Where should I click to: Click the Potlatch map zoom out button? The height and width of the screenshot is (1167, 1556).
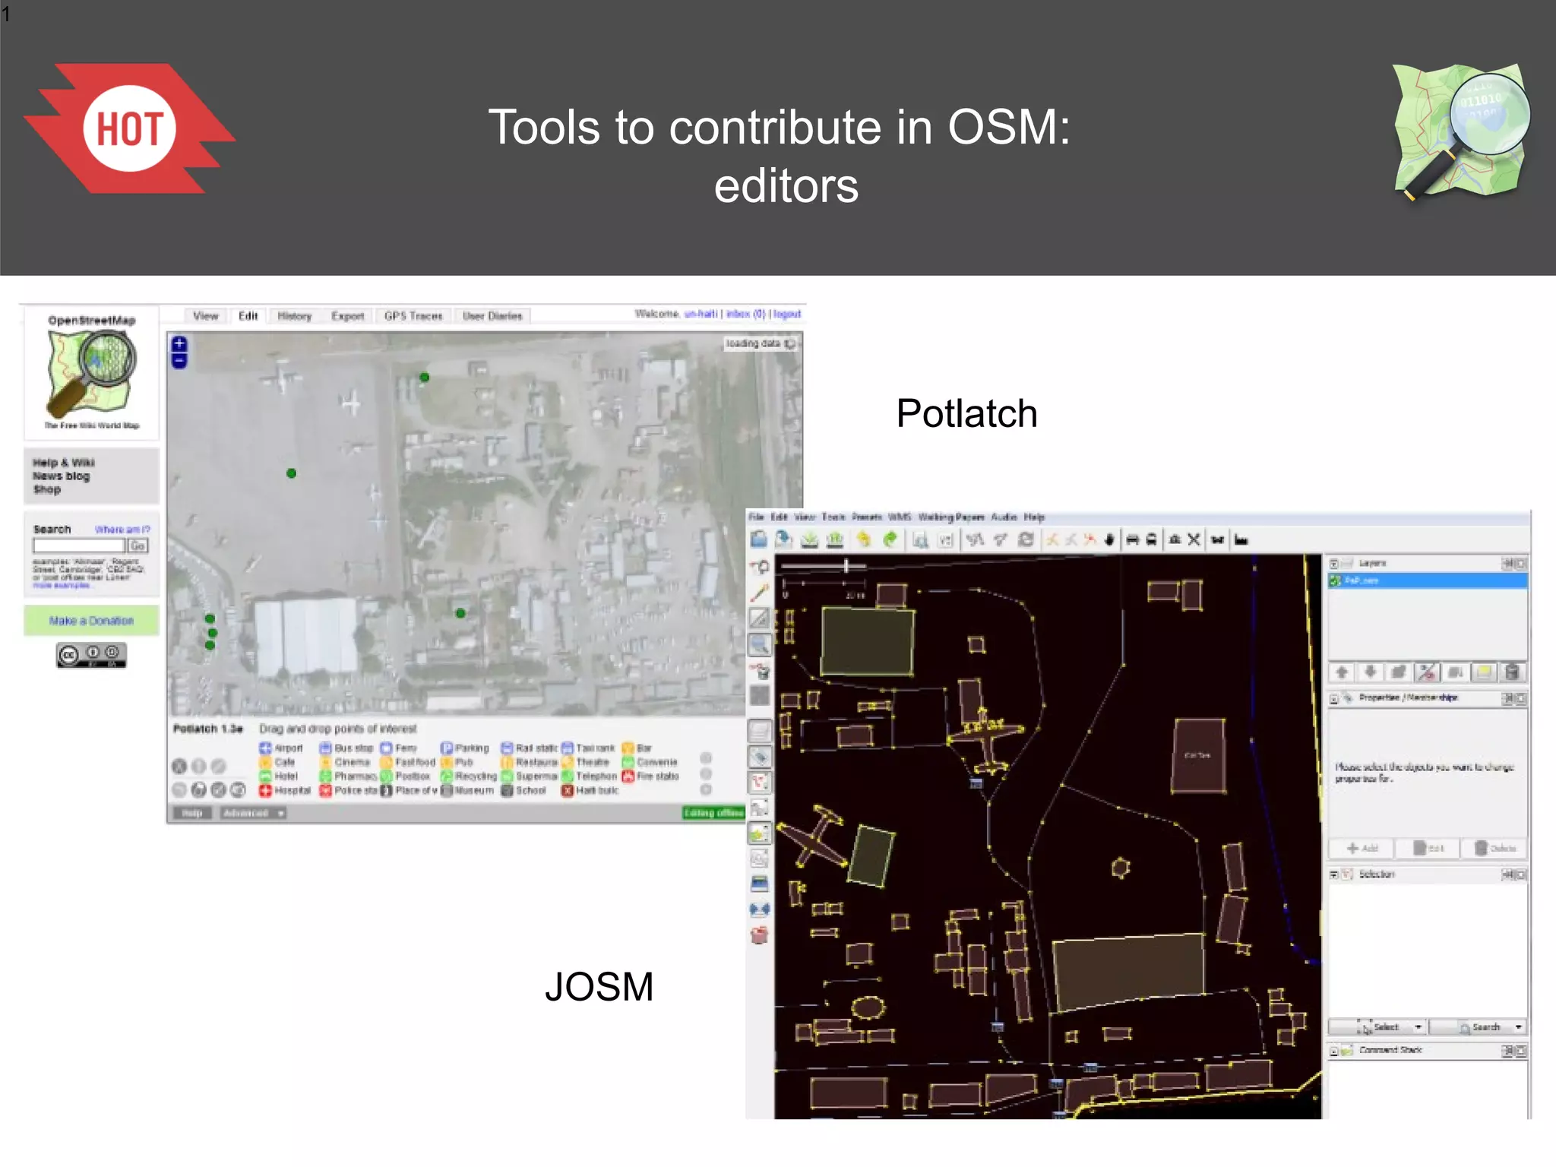[x=179, y=361]
